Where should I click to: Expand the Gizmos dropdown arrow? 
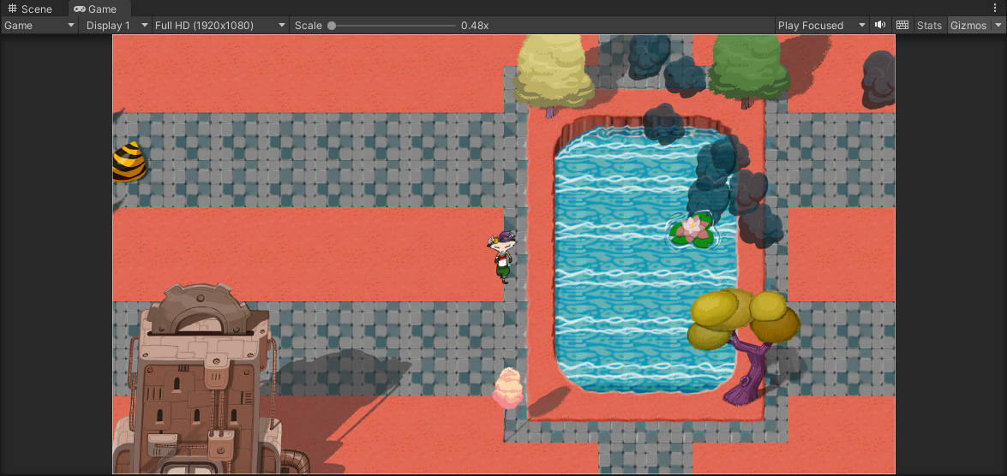(x=998, y=25)
